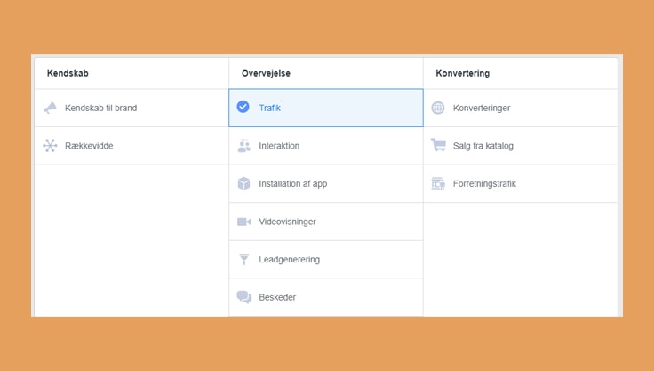Click the Interaktion people icon
The width and height of the screenshot is (654, 371).
click(x=244, y=146)
